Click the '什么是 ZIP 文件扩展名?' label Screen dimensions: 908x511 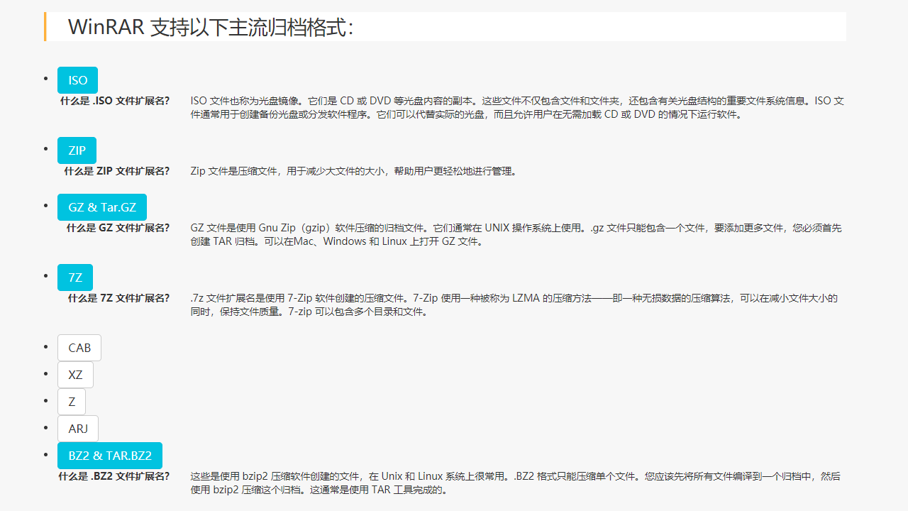(x=117, y=171)
